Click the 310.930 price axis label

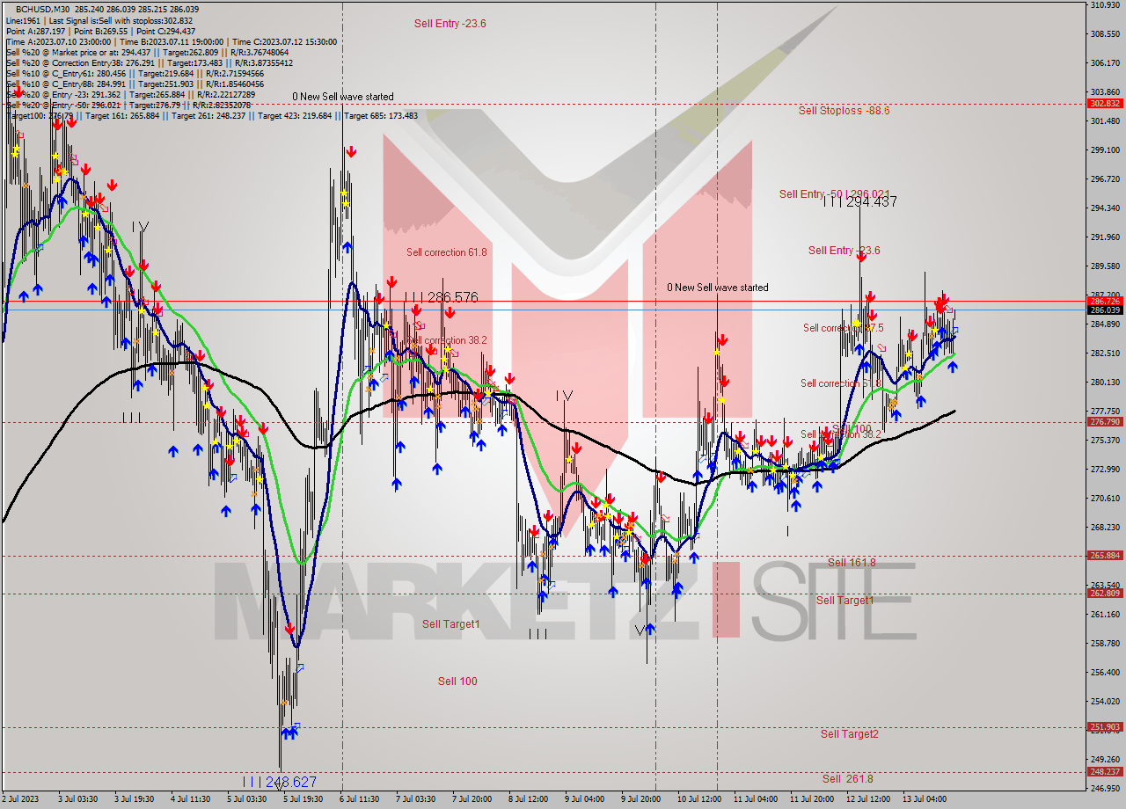point(1105,5)
